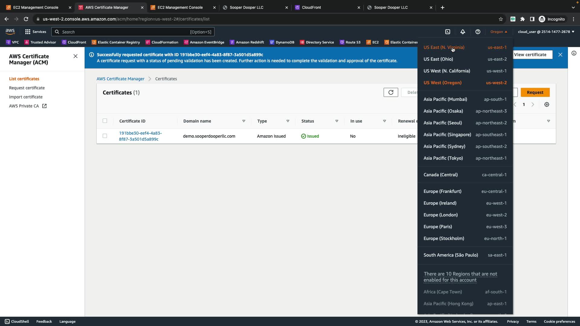Open table preferences gear icon
Screen dimensions: 580x326
[546, 104]
